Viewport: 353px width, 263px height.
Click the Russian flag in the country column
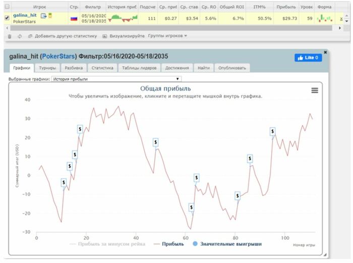point(74,19)
